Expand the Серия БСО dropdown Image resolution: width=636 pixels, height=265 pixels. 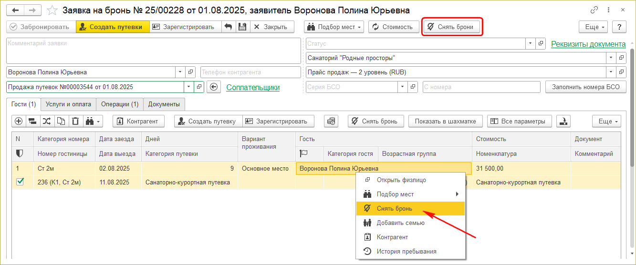(403, 87)
